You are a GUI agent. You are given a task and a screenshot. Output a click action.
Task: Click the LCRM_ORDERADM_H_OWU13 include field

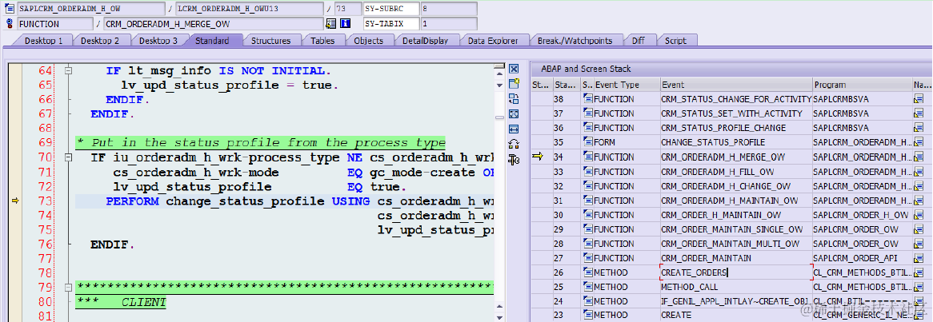[250, 9]
